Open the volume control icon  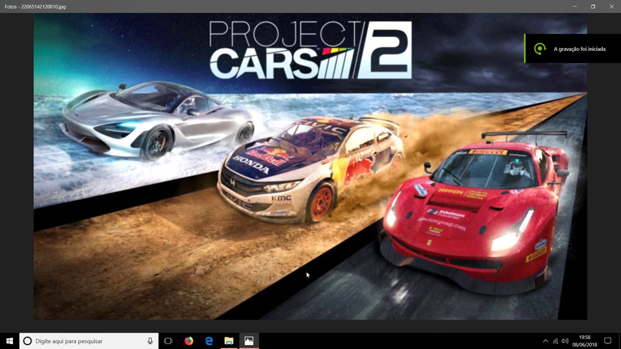(x=565, y=341)
